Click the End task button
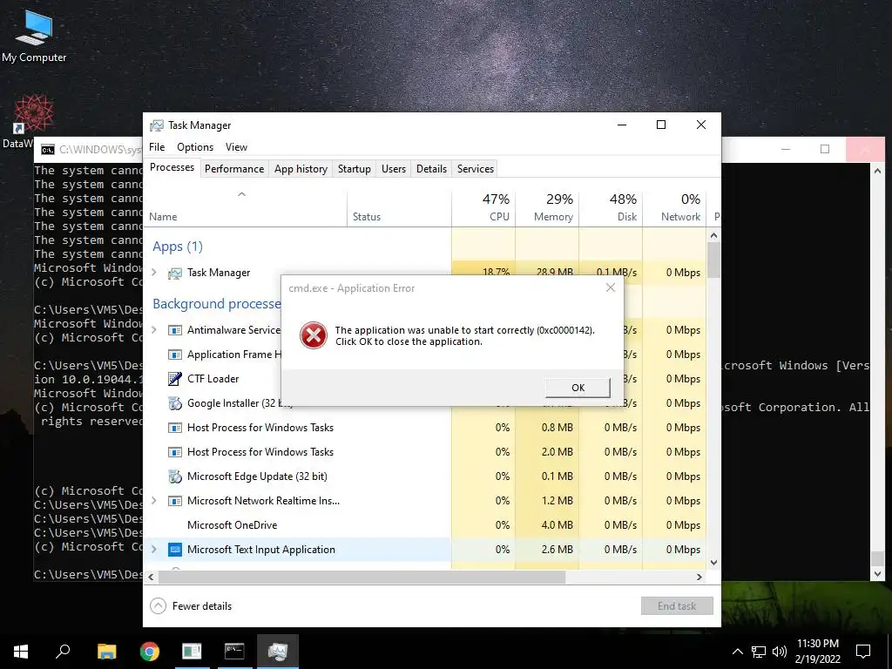 tap(677, 606)
